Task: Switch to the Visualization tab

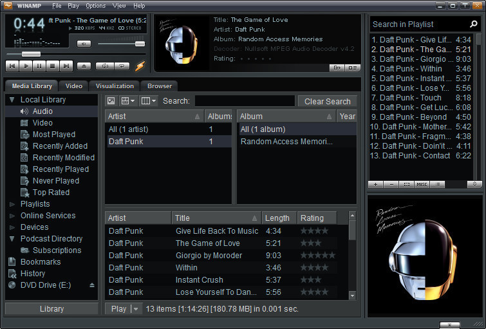Action: (115, 86)
